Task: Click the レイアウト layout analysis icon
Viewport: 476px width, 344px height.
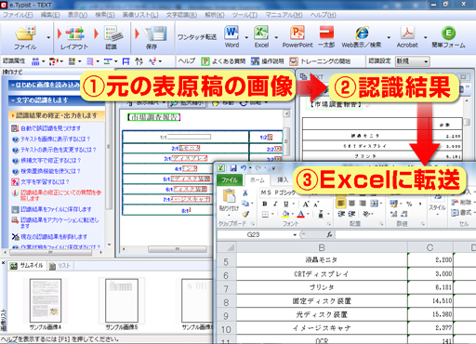Action: (74, 33)
